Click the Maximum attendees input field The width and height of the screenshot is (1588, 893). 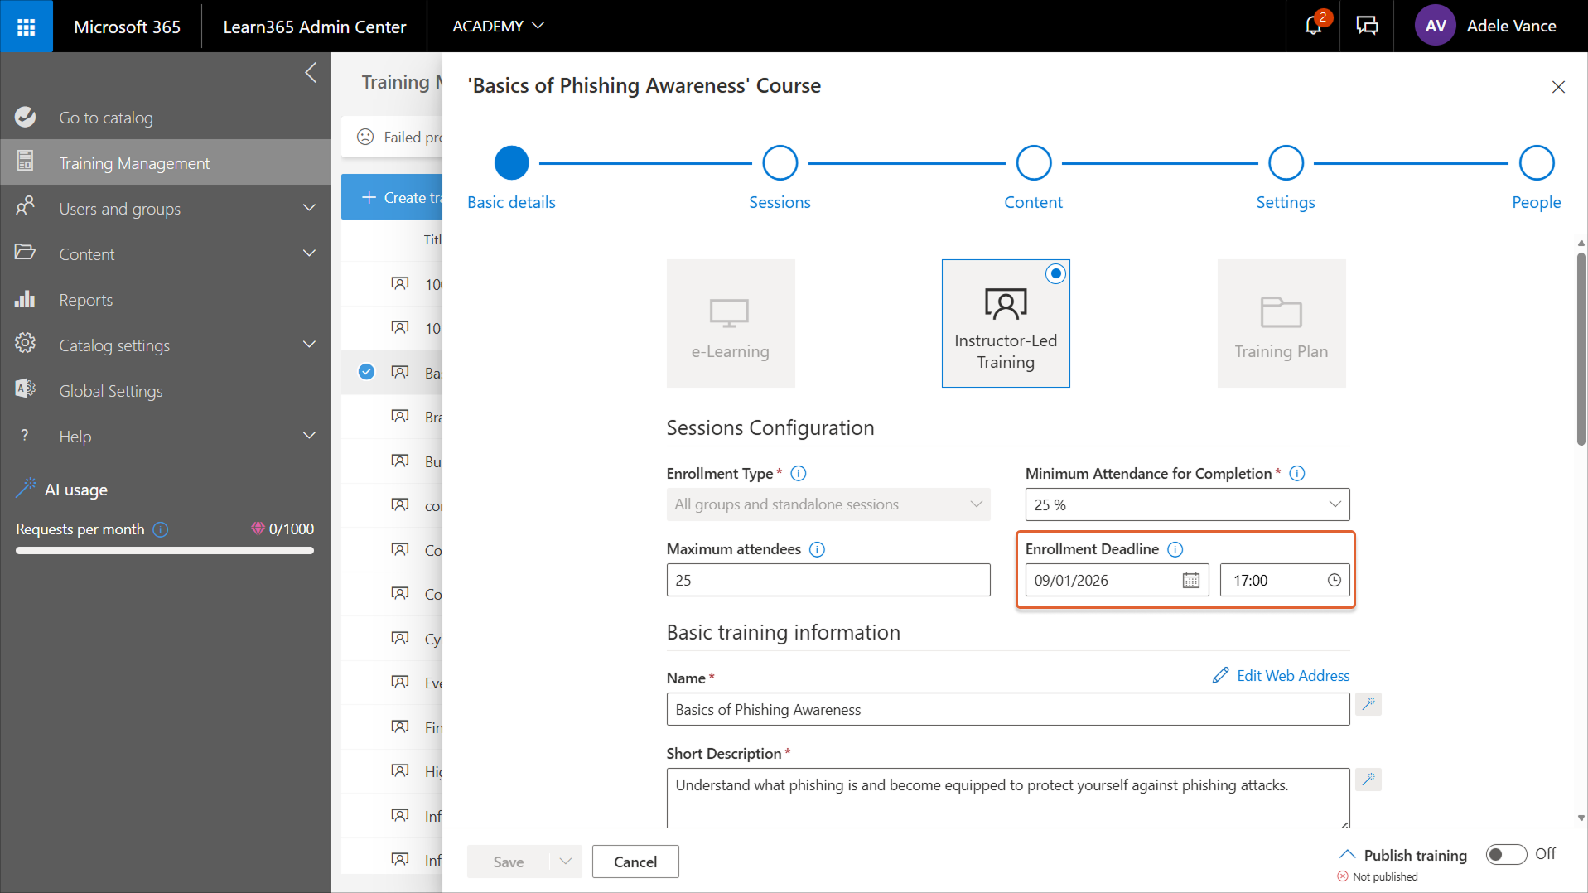tap(828, 581)
